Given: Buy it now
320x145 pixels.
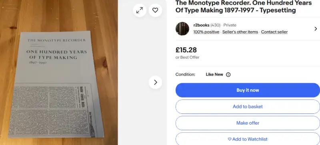Looking at the screenshot, I should (248, 90).
